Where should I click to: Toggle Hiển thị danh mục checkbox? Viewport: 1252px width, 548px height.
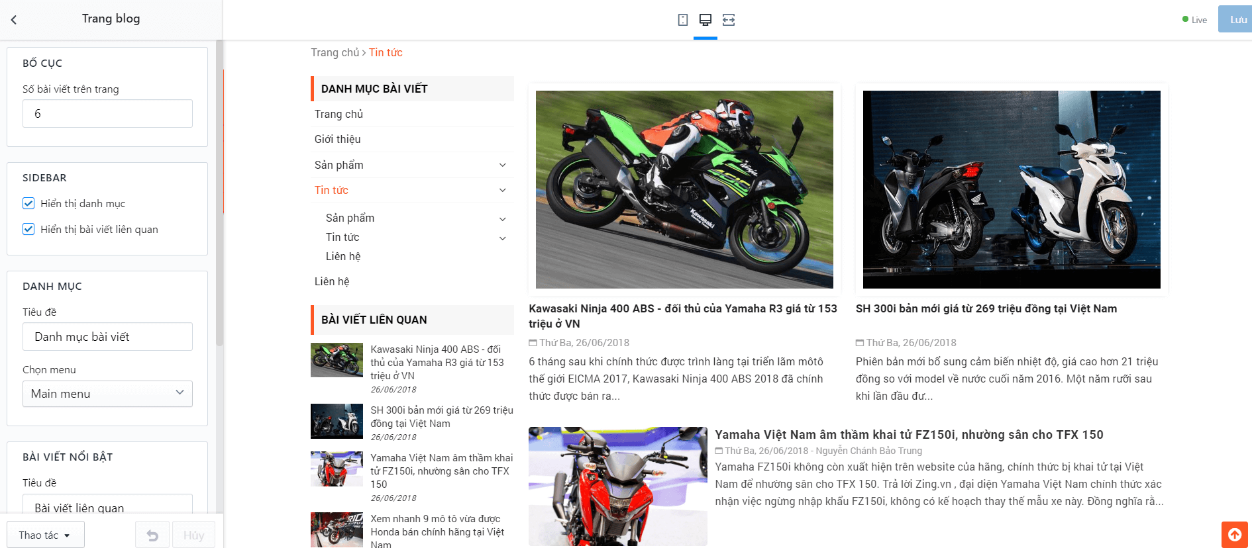pos(28,203)
